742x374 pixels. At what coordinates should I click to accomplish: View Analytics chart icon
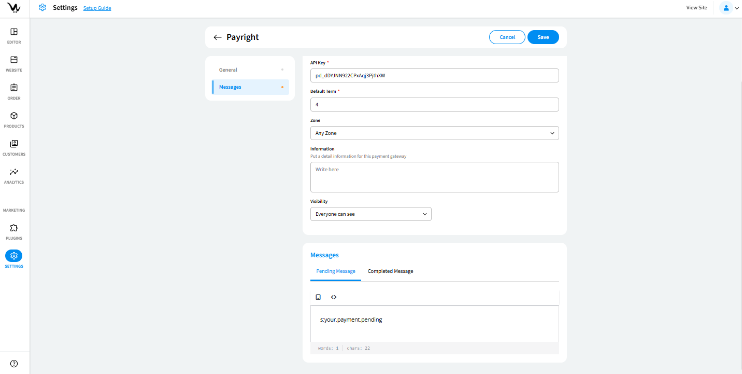point(14,172)
